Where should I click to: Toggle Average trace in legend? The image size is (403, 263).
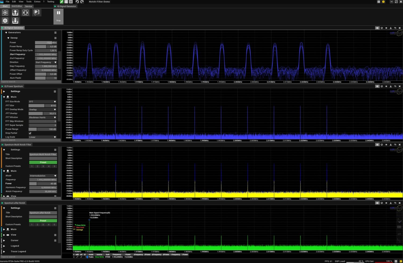pyautogui.click(x=80, y=230)
